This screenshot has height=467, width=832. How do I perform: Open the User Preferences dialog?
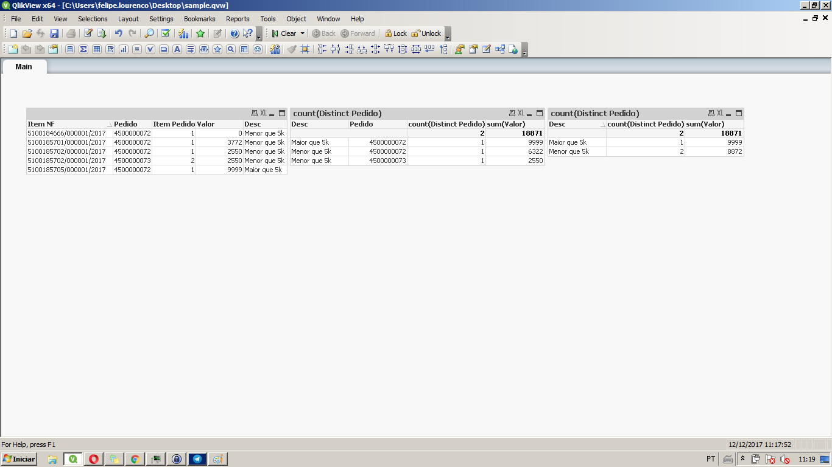pyautogui.click(x=460, y=49)
